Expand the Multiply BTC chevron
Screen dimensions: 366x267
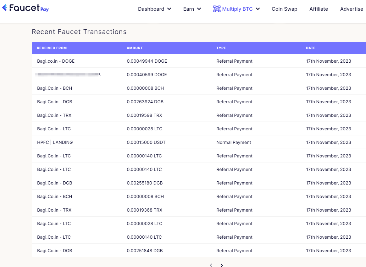pyautogui.click(x=258, y=9)
